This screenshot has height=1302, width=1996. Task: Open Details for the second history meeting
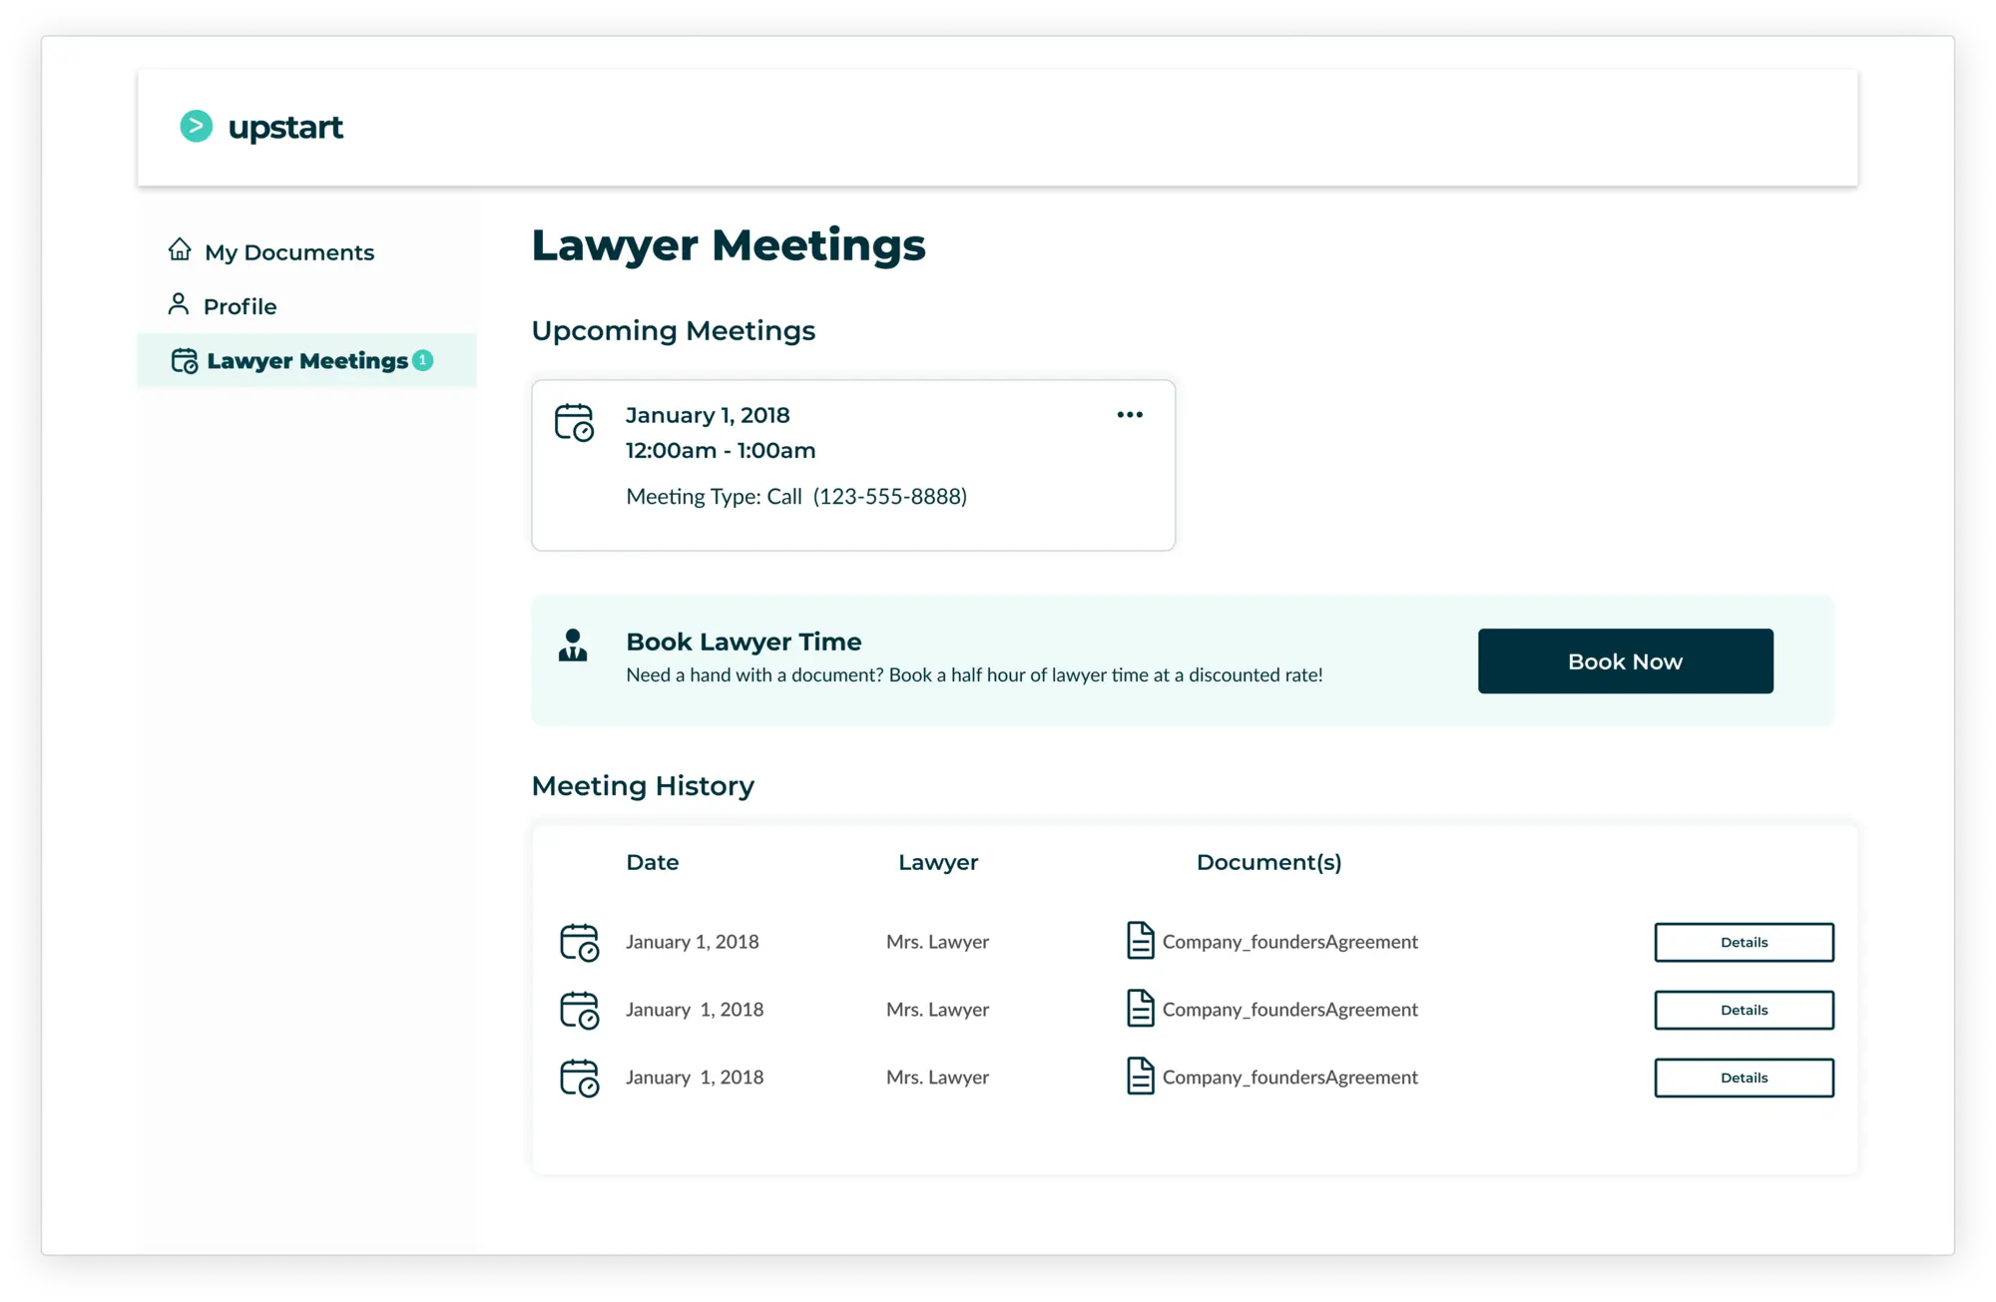coord(1745,1010)
